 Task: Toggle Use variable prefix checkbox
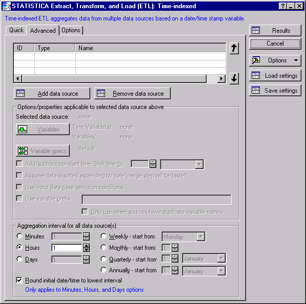[19, 199]
